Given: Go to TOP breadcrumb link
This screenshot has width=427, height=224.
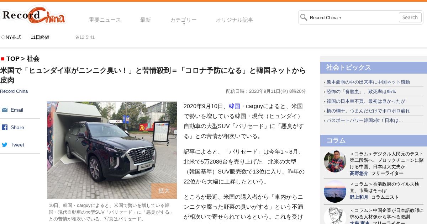Looking at the screenshot, I should click(x=13, y=59).
